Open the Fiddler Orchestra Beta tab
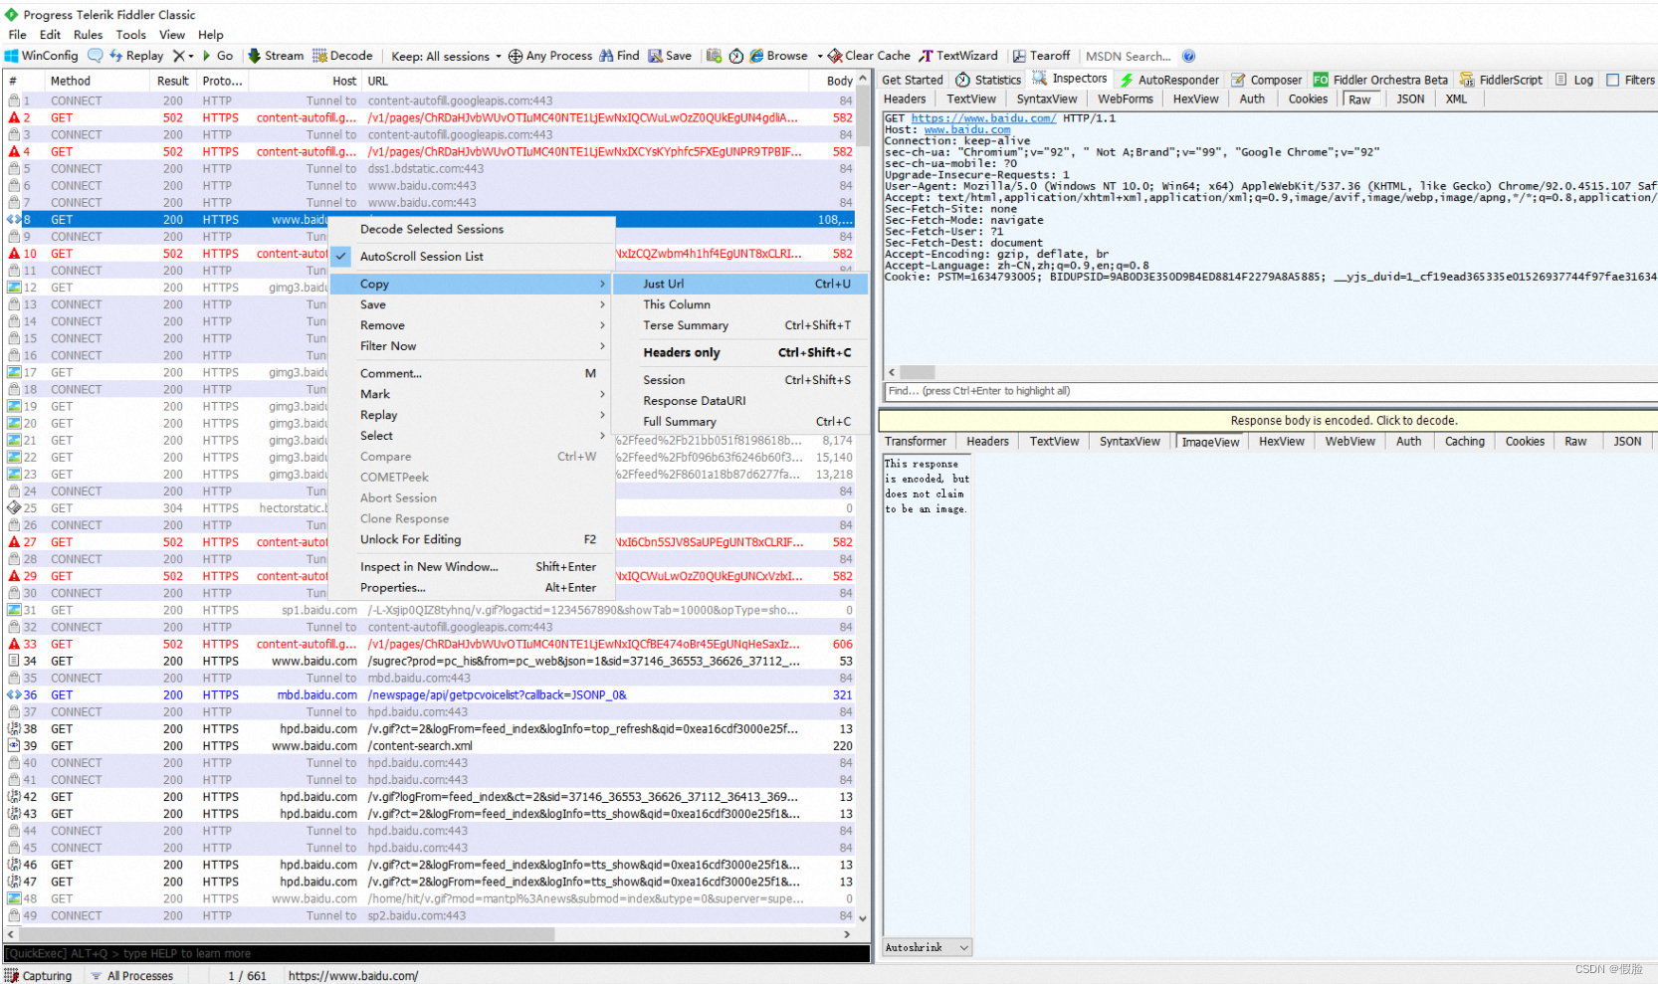Viewport: 1658px width, 984px height. click(1380, 80)
